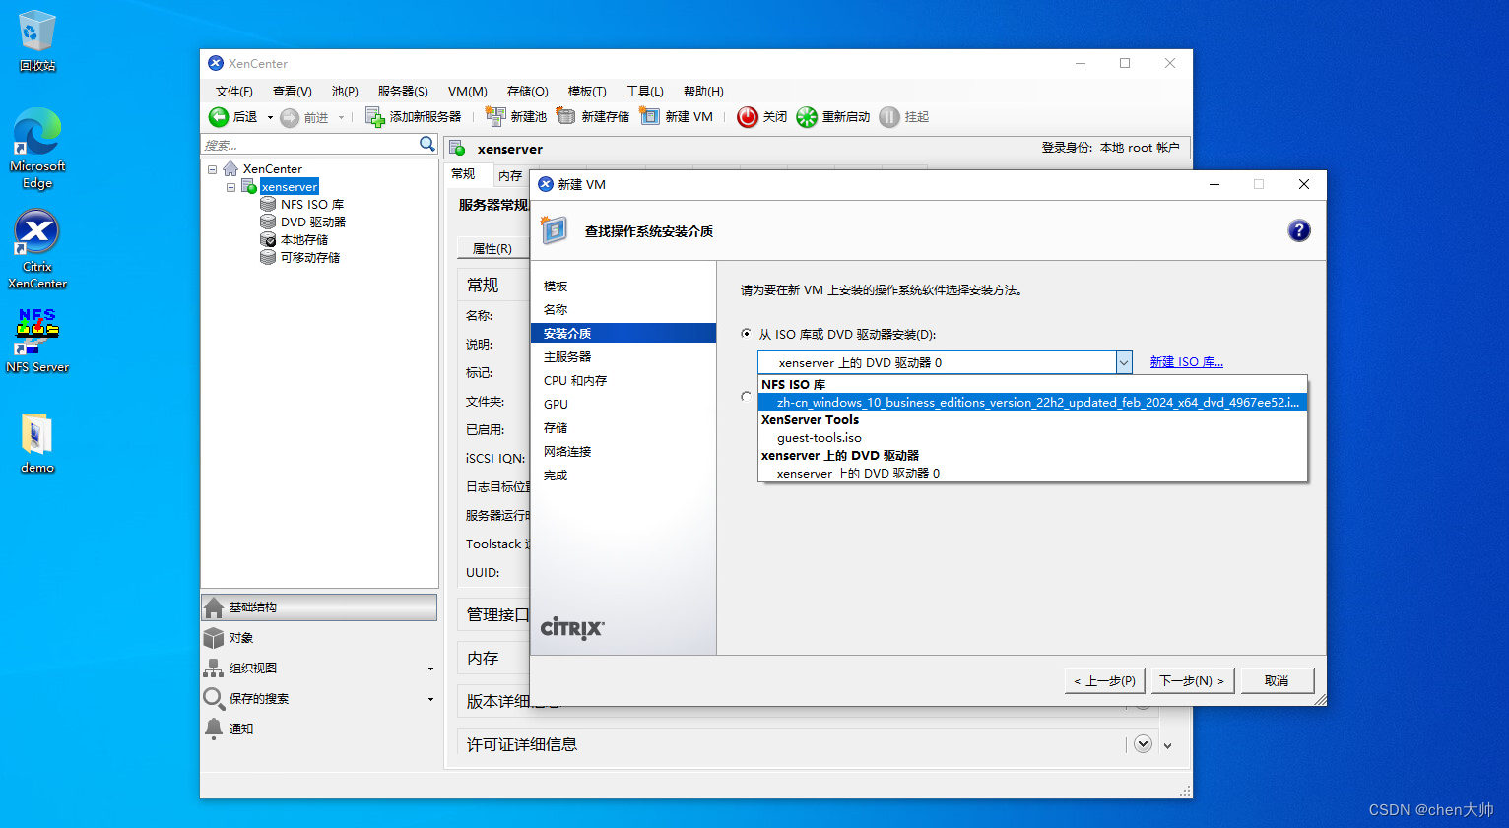Choose xenserver 上的 DVD 驱动器 0 list item
The image size is (1509, 828).
coord(1032,474)
